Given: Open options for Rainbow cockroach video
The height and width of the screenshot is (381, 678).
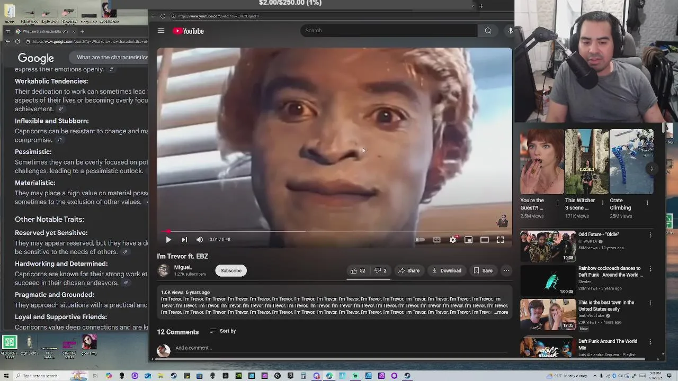Looking at the screenshot, I should click(x=650, y=269).
